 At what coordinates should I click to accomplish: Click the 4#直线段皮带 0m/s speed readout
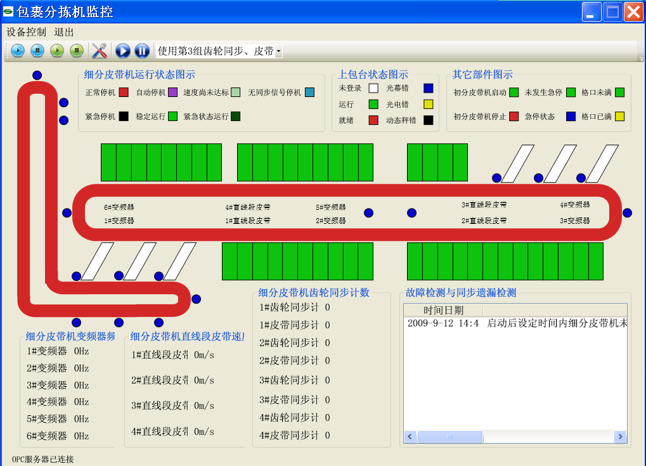coord(204,431)
